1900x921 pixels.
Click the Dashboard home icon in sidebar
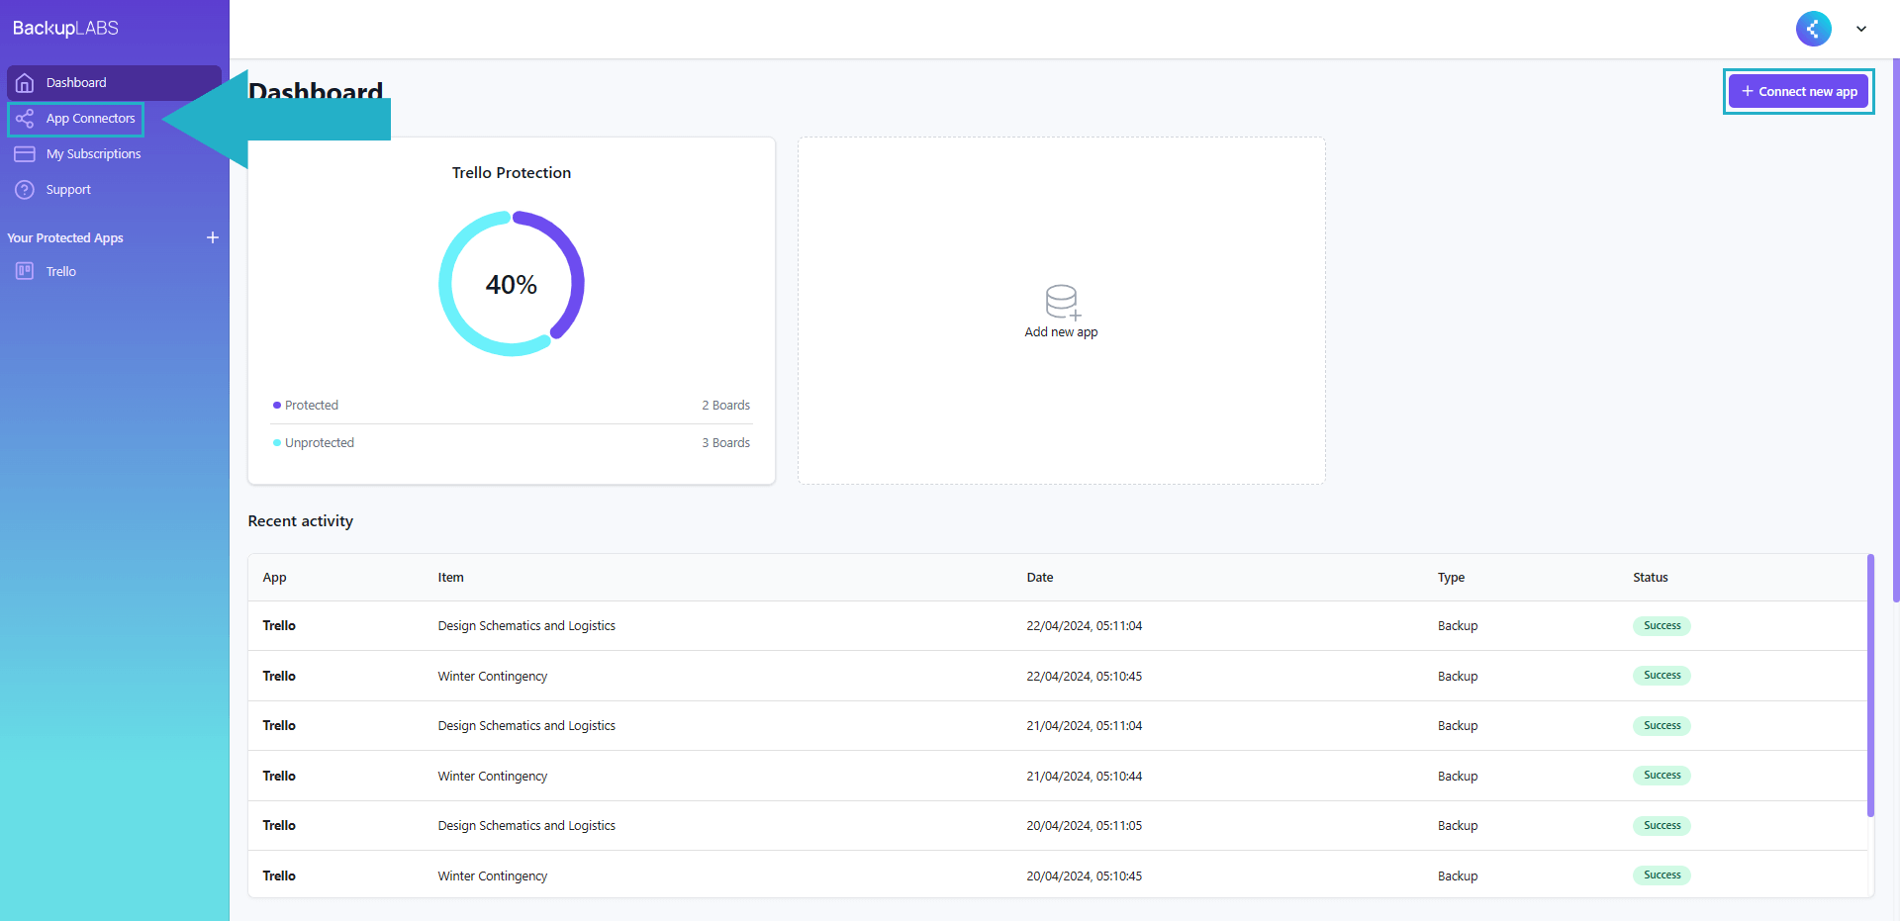point(25,83)
